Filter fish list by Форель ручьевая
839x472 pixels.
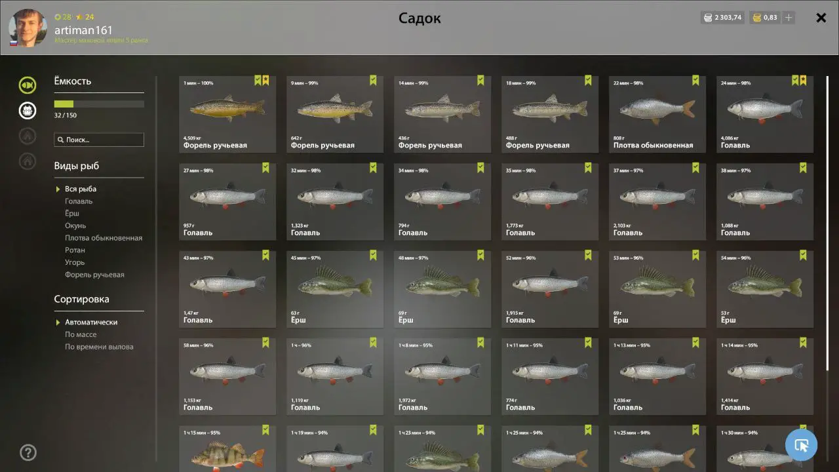point(94,275)
